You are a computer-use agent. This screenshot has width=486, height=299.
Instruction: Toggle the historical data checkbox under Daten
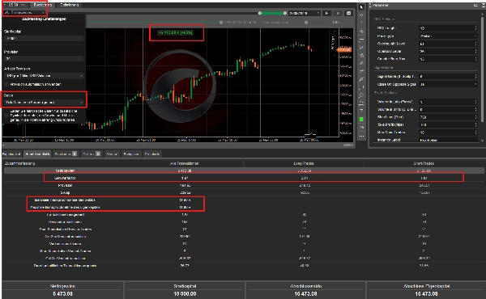click(x=6, y=116)
